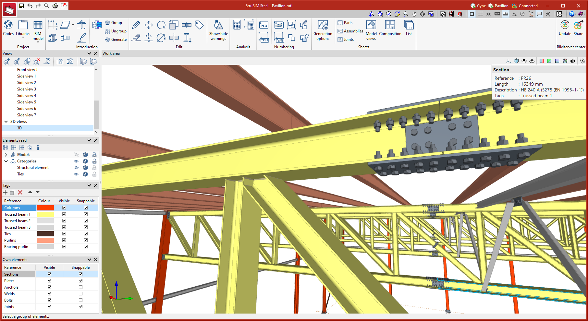Enable Snappable for Welds
588x321 pixels.
80,294
